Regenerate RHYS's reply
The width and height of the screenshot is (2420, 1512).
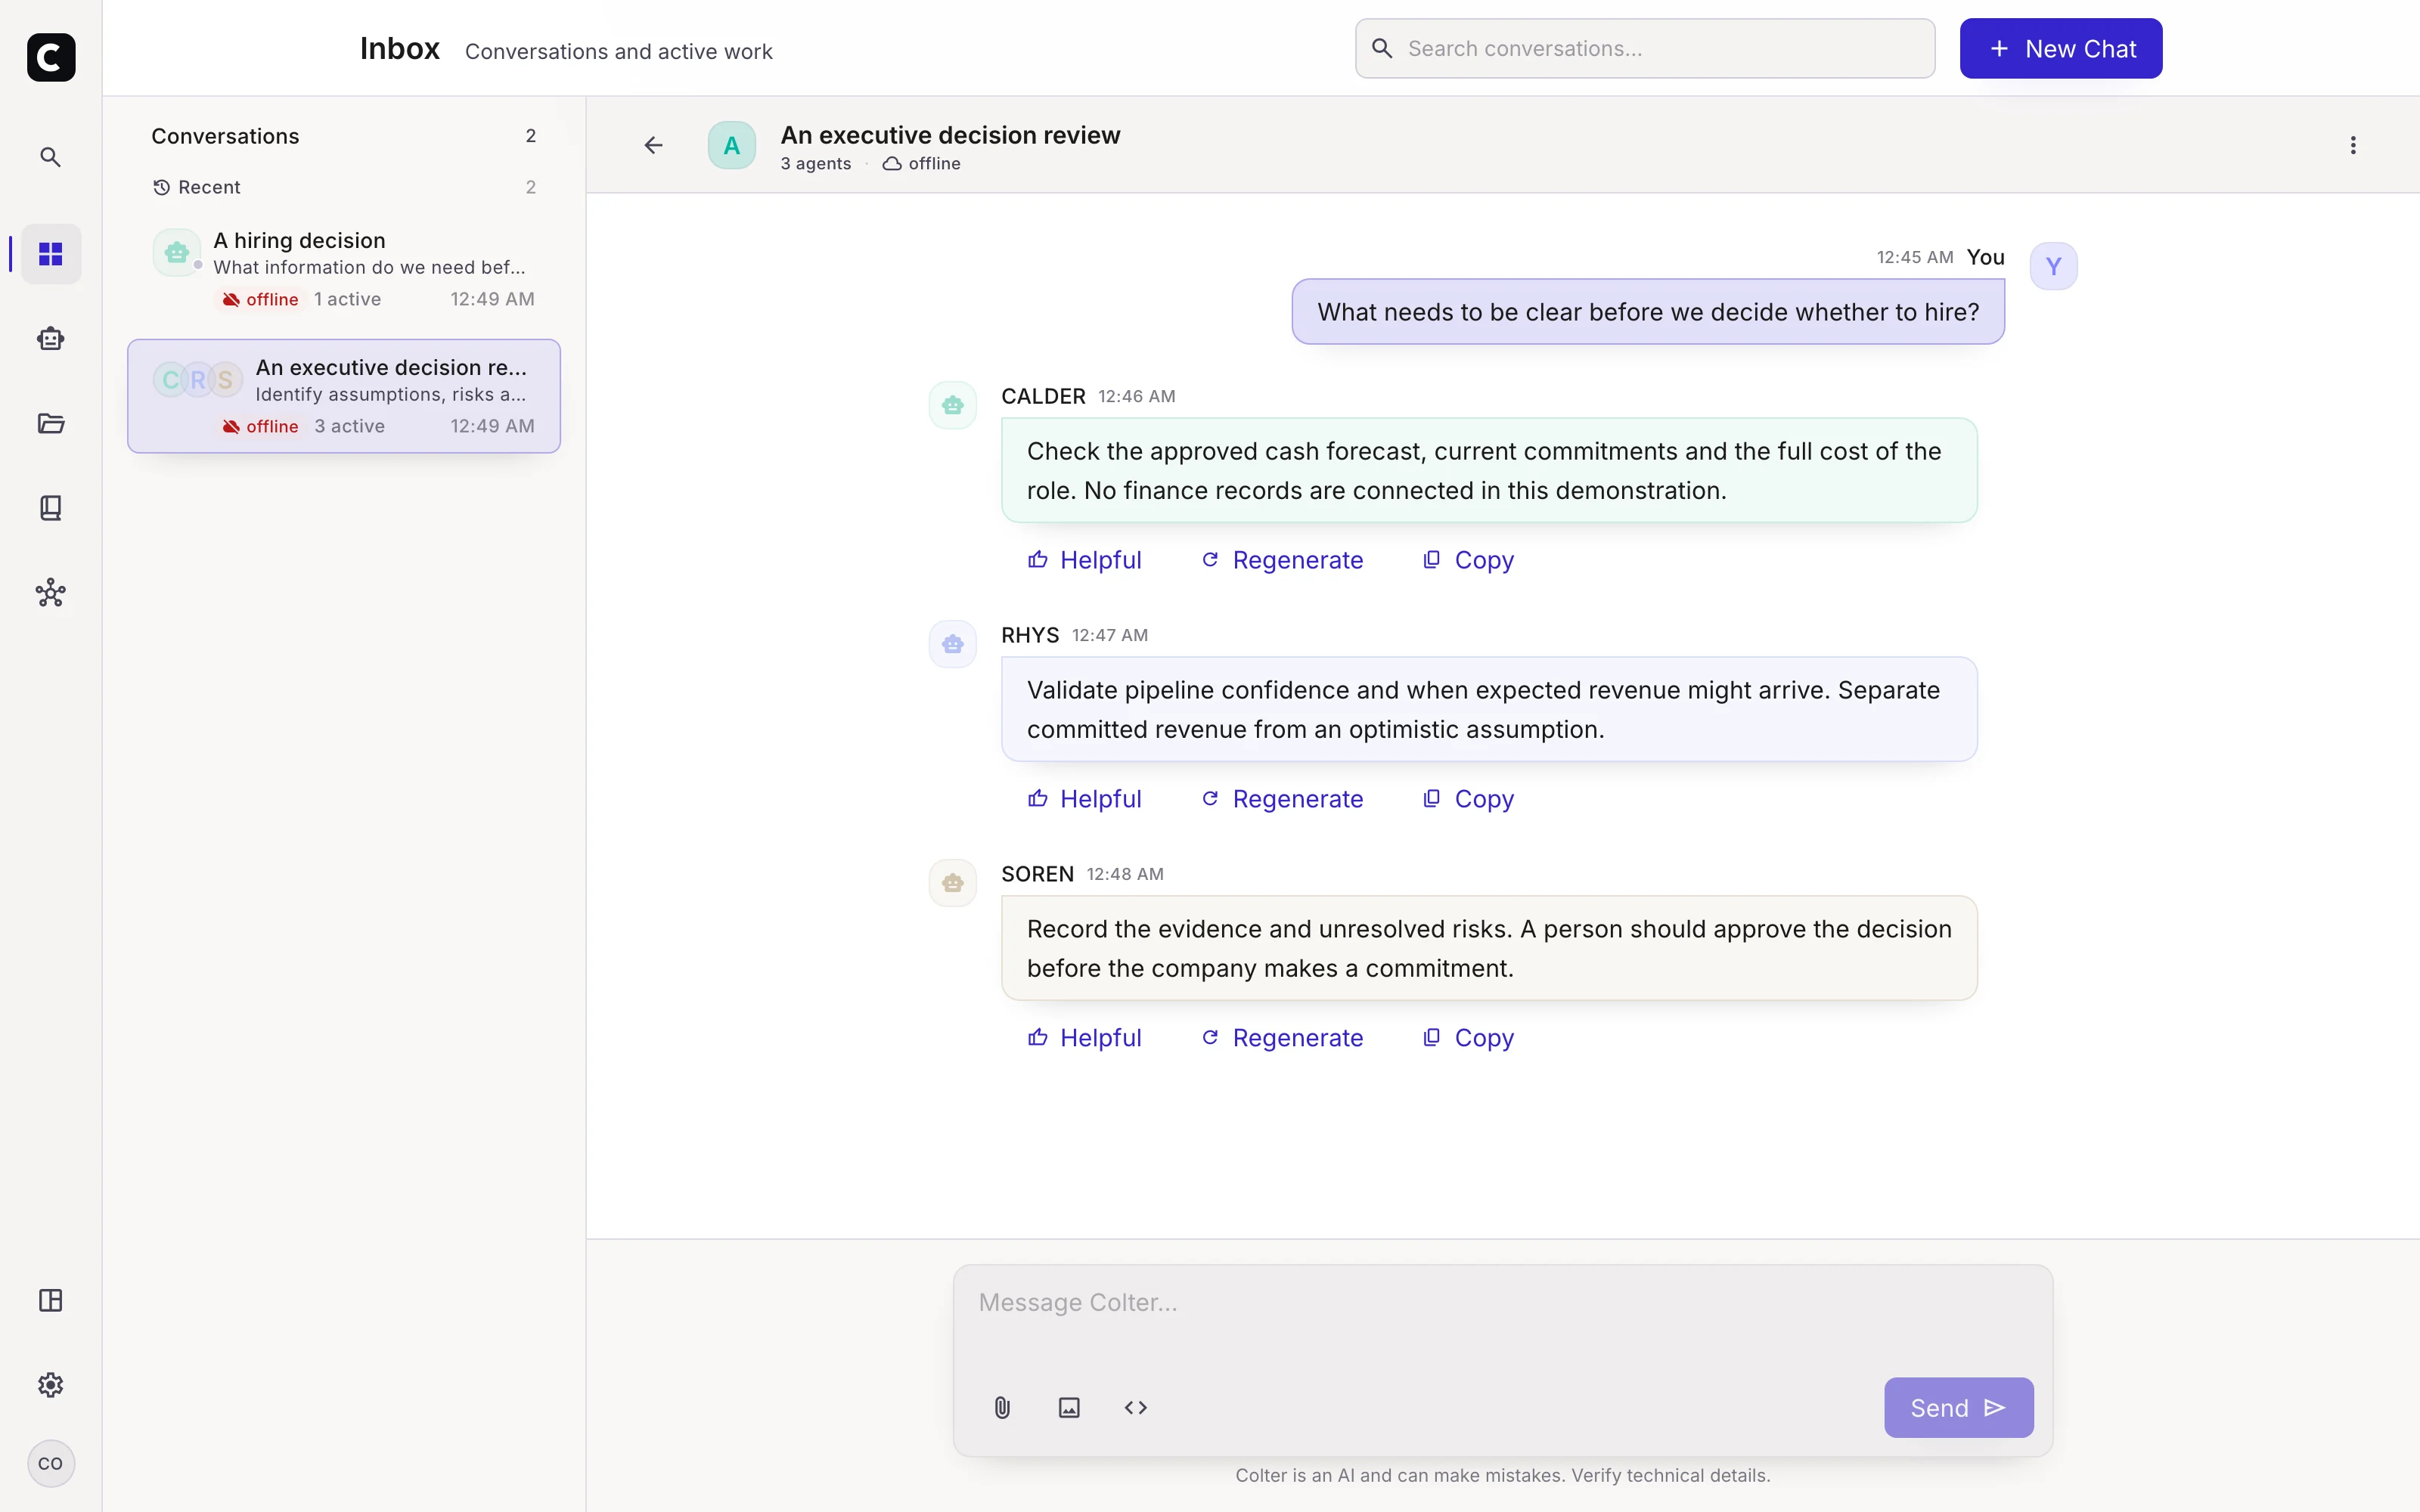click(1282, 799)
